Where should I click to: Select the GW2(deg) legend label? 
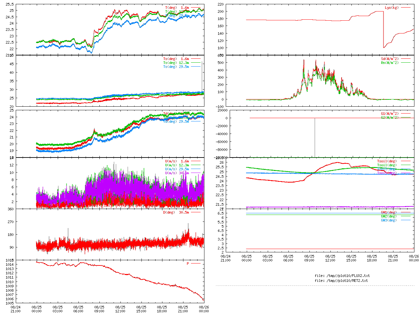point(389,216)
